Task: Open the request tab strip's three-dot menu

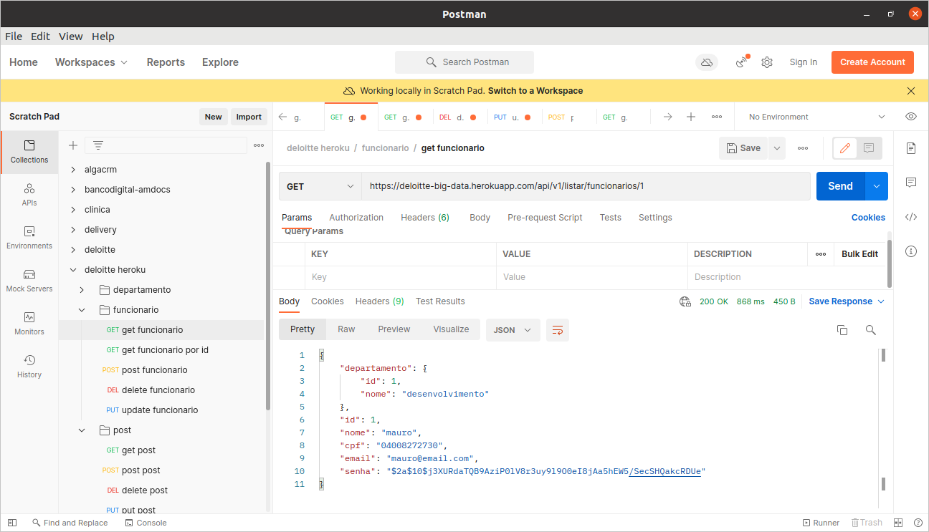Action: 717,117
